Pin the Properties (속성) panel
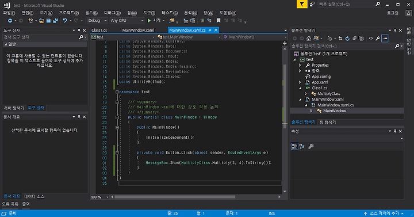This screenshot has width=414, height=217. (395, 131)
